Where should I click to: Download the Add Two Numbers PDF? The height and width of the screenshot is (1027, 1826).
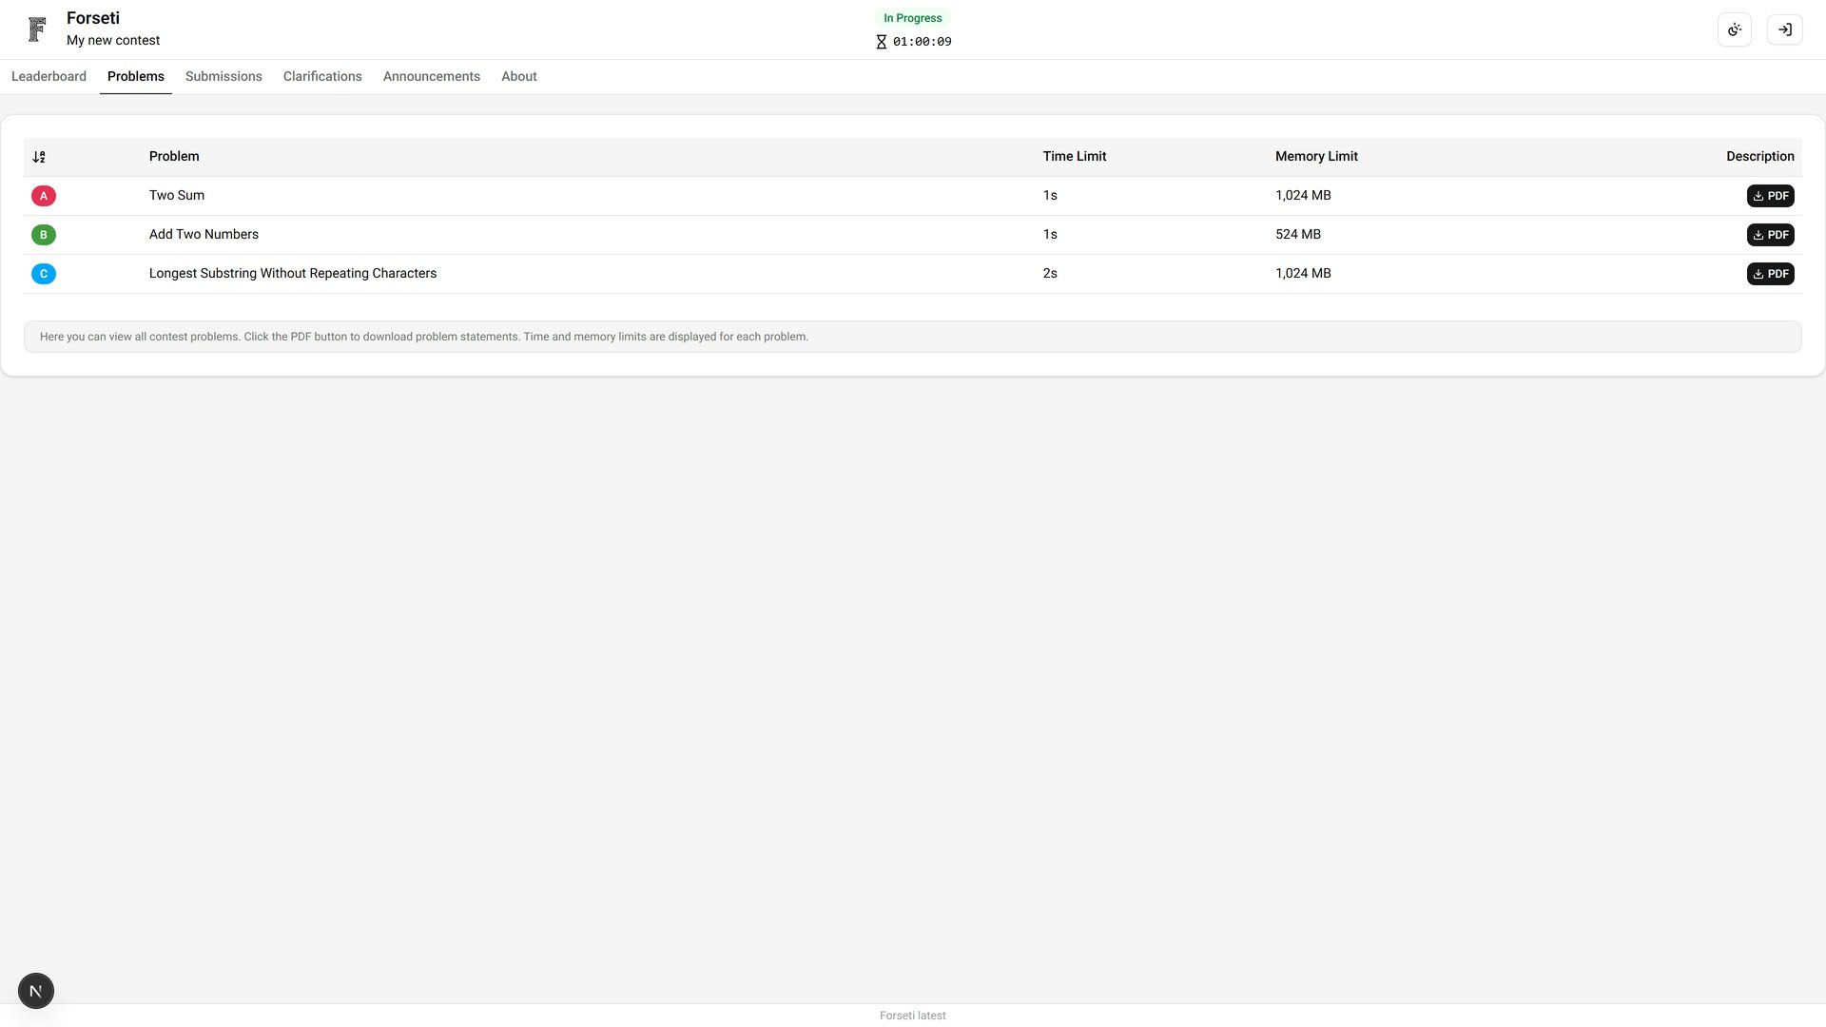coord(1770,235)
